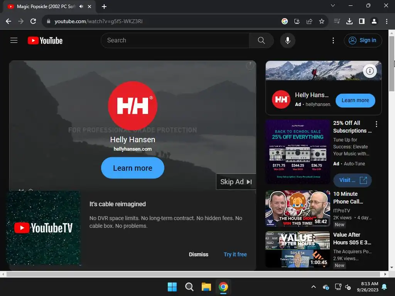This screenshot has width=395, height=296.
Task: Open File Explorer from the taskbar
Action: pyautogui.click(x=206, y=287)
